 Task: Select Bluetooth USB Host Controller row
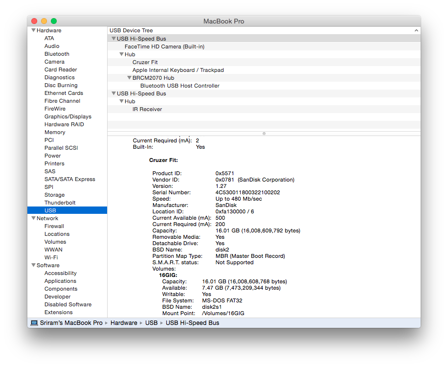(x=264, y=86)
